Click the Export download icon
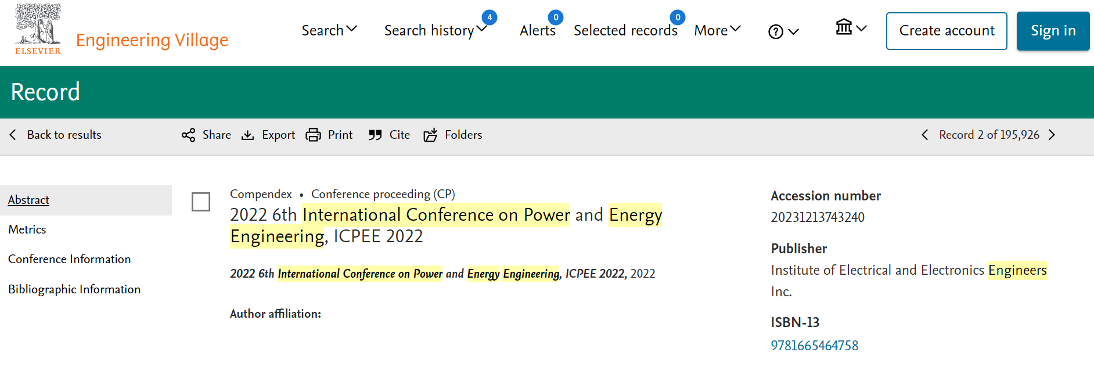The width and height of the screenshot is (1094, 377). point(248,135)
